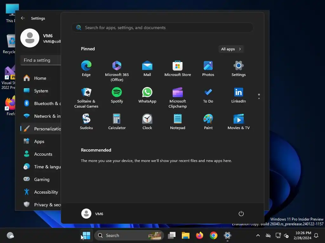Image resolution: width=325 pixels, height=243 pixels.
Task: Click Find a setting field in Settings
Action: [41, 60]
